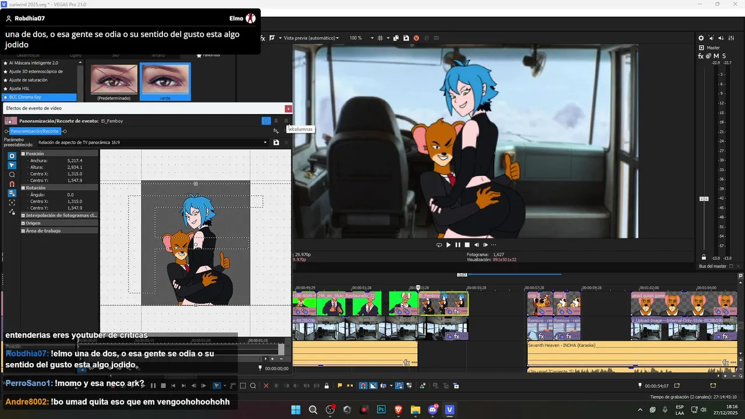
Task: Toggle loop playback in preview
Action: (439, 245)
